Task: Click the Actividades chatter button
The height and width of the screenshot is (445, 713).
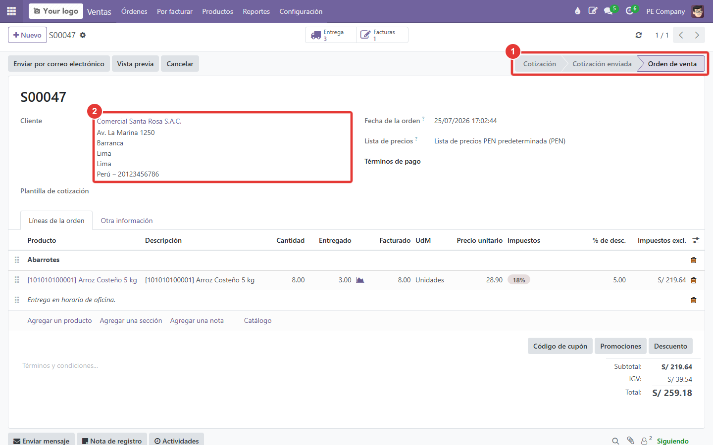Action: 176,440
